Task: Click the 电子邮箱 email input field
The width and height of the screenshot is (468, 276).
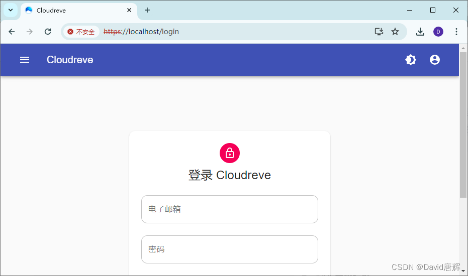Action: [x=230, y=209]
